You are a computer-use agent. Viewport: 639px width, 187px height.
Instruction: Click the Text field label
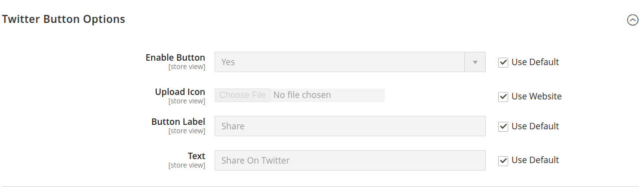point(196,156)
